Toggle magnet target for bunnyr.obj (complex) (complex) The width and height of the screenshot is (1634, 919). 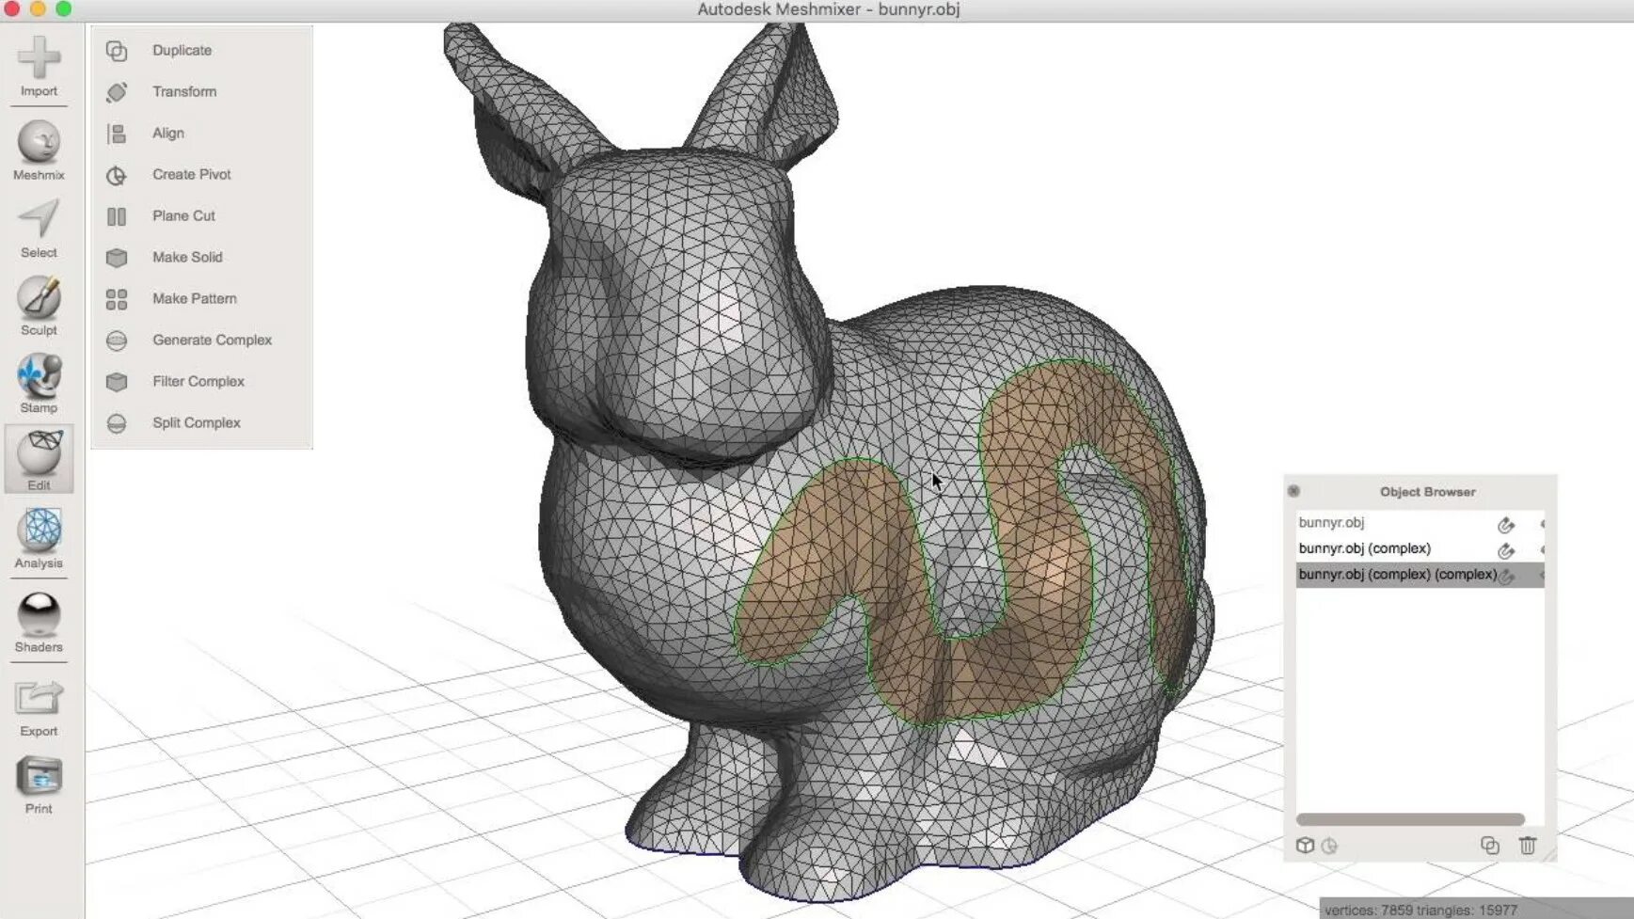(x=1506, y=576)
